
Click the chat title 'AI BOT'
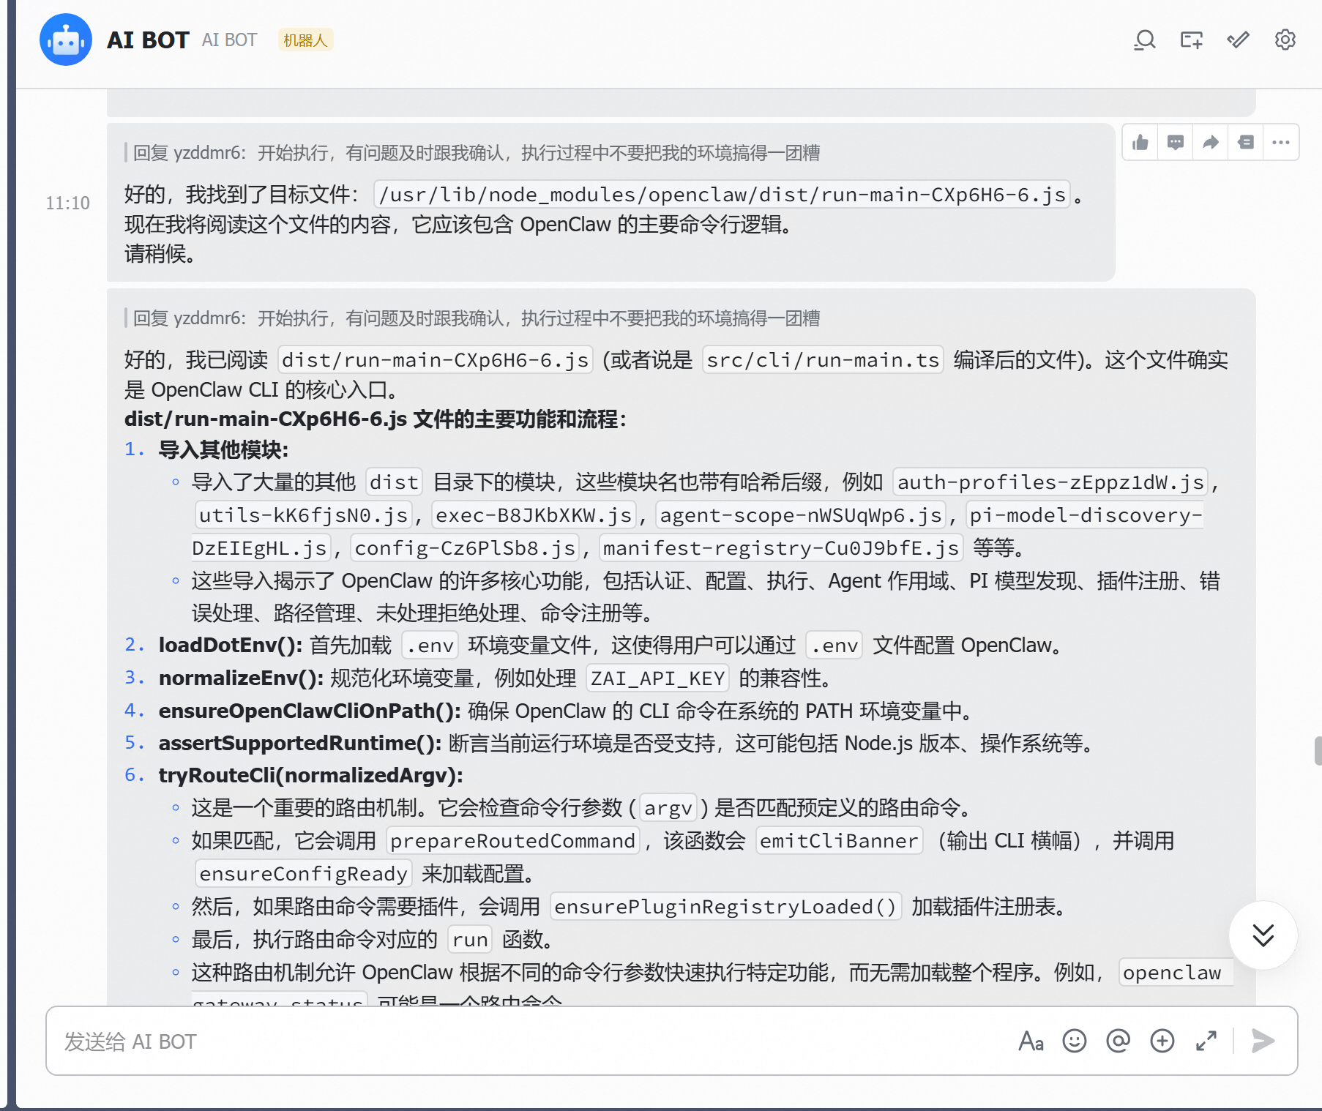click(x=148, y=40)
